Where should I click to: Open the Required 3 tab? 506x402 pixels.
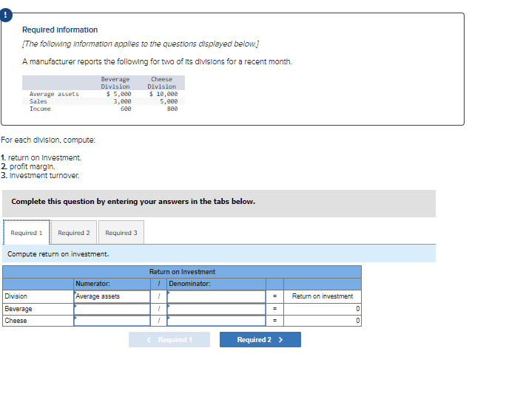[x=121, y=233]
